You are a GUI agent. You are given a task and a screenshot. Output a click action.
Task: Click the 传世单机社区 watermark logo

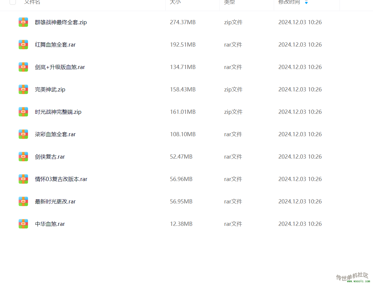tap(353, 277)
